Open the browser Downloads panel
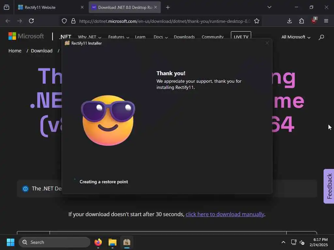The image size is (334, 250). [289, 21]
